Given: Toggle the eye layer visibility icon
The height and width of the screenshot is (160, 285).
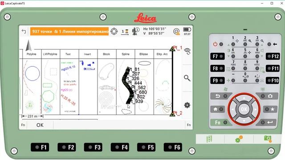Looking at the screenshot, I should 187,51.
